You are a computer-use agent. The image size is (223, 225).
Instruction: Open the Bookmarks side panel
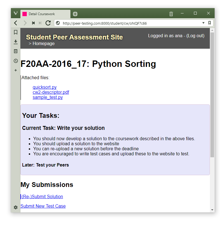[16, 32]
